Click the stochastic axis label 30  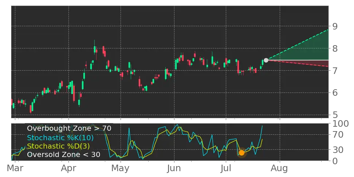coord(338,149)
